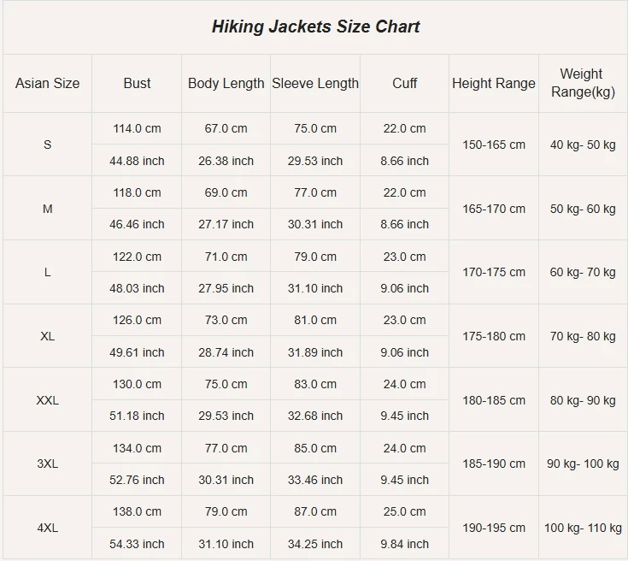Viewport: 628px width, 561px height.
Task: Click the Sleeve Length column header
Action: [x=315, y=83]
